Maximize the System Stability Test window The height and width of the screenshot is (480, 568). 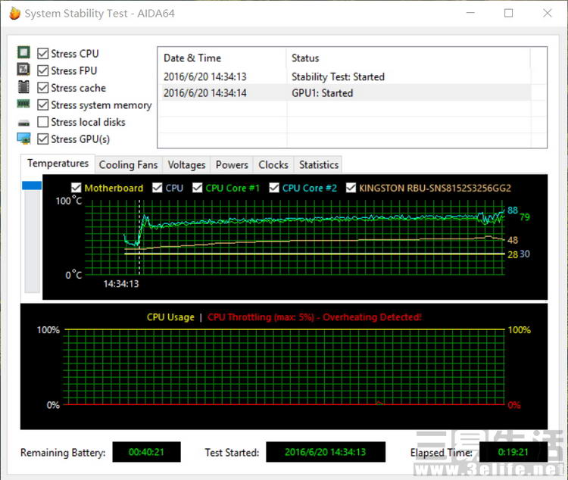click(x=509, y=13)
